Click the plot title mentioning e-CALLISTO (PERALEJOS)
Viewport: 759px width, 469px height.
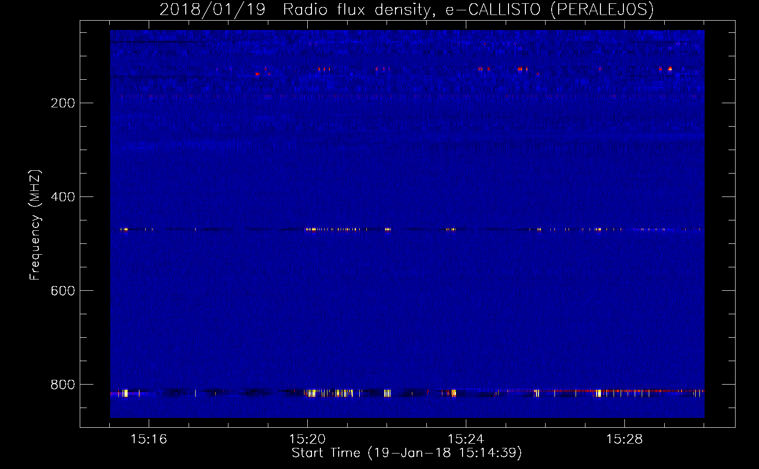pos(407,9)
